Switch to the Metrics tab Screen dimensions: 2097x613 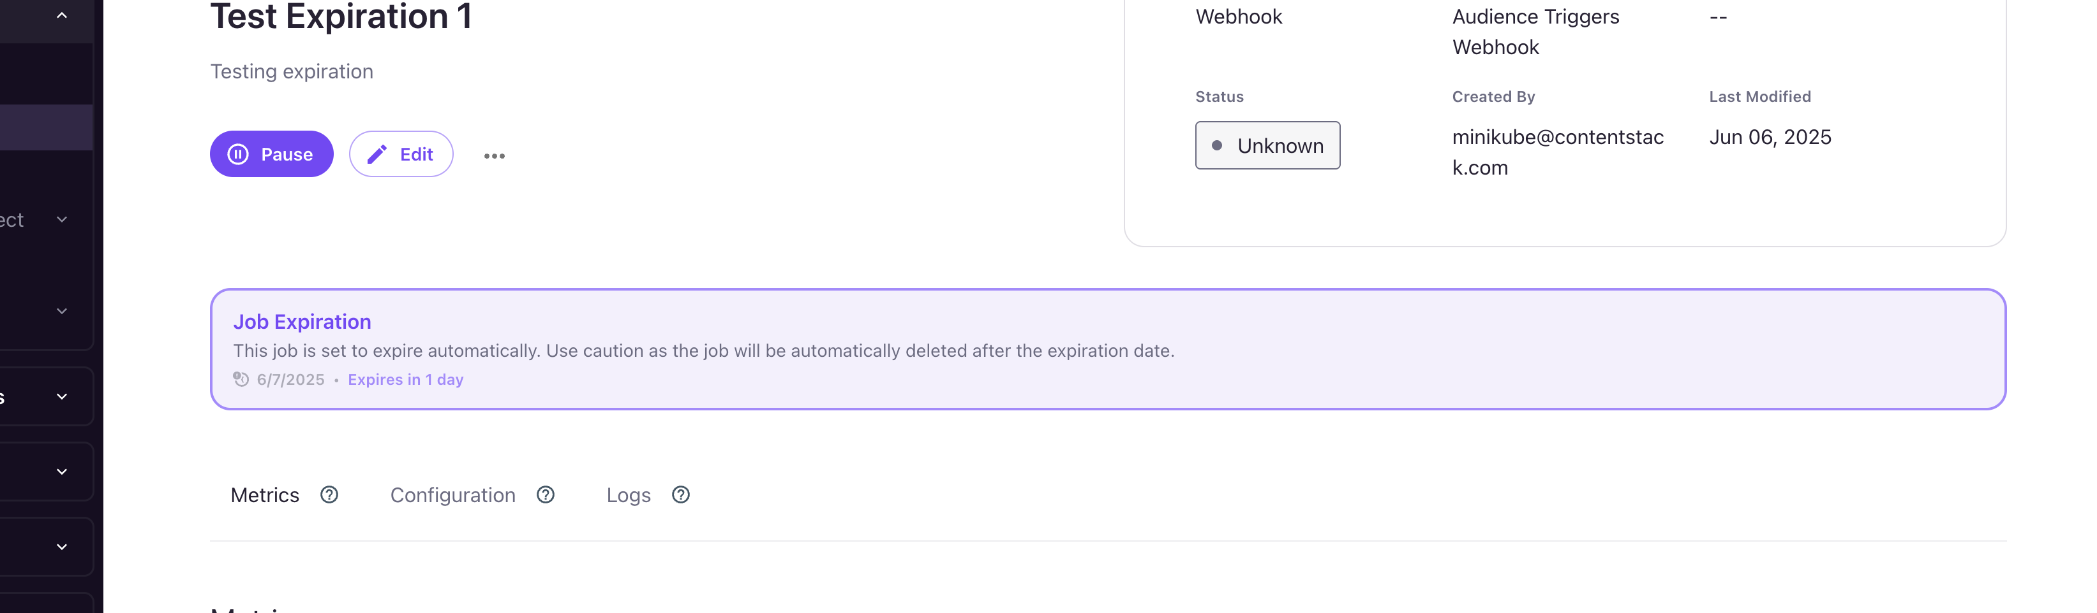click(265, 495)
